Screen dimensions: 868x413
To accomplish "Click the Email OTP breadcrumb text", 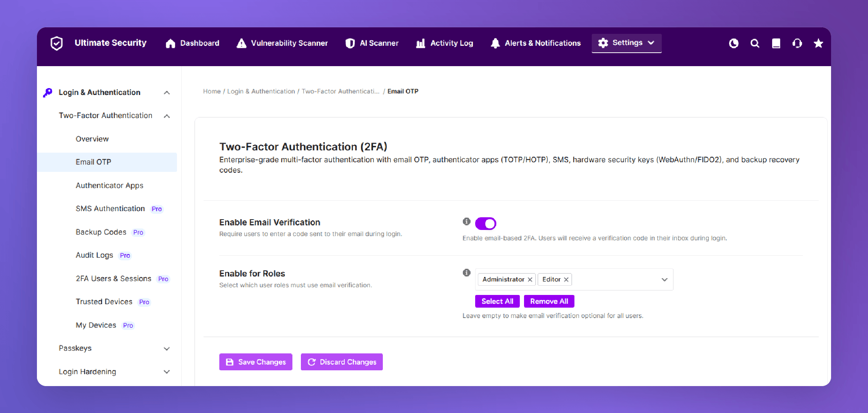I will 403,91.
